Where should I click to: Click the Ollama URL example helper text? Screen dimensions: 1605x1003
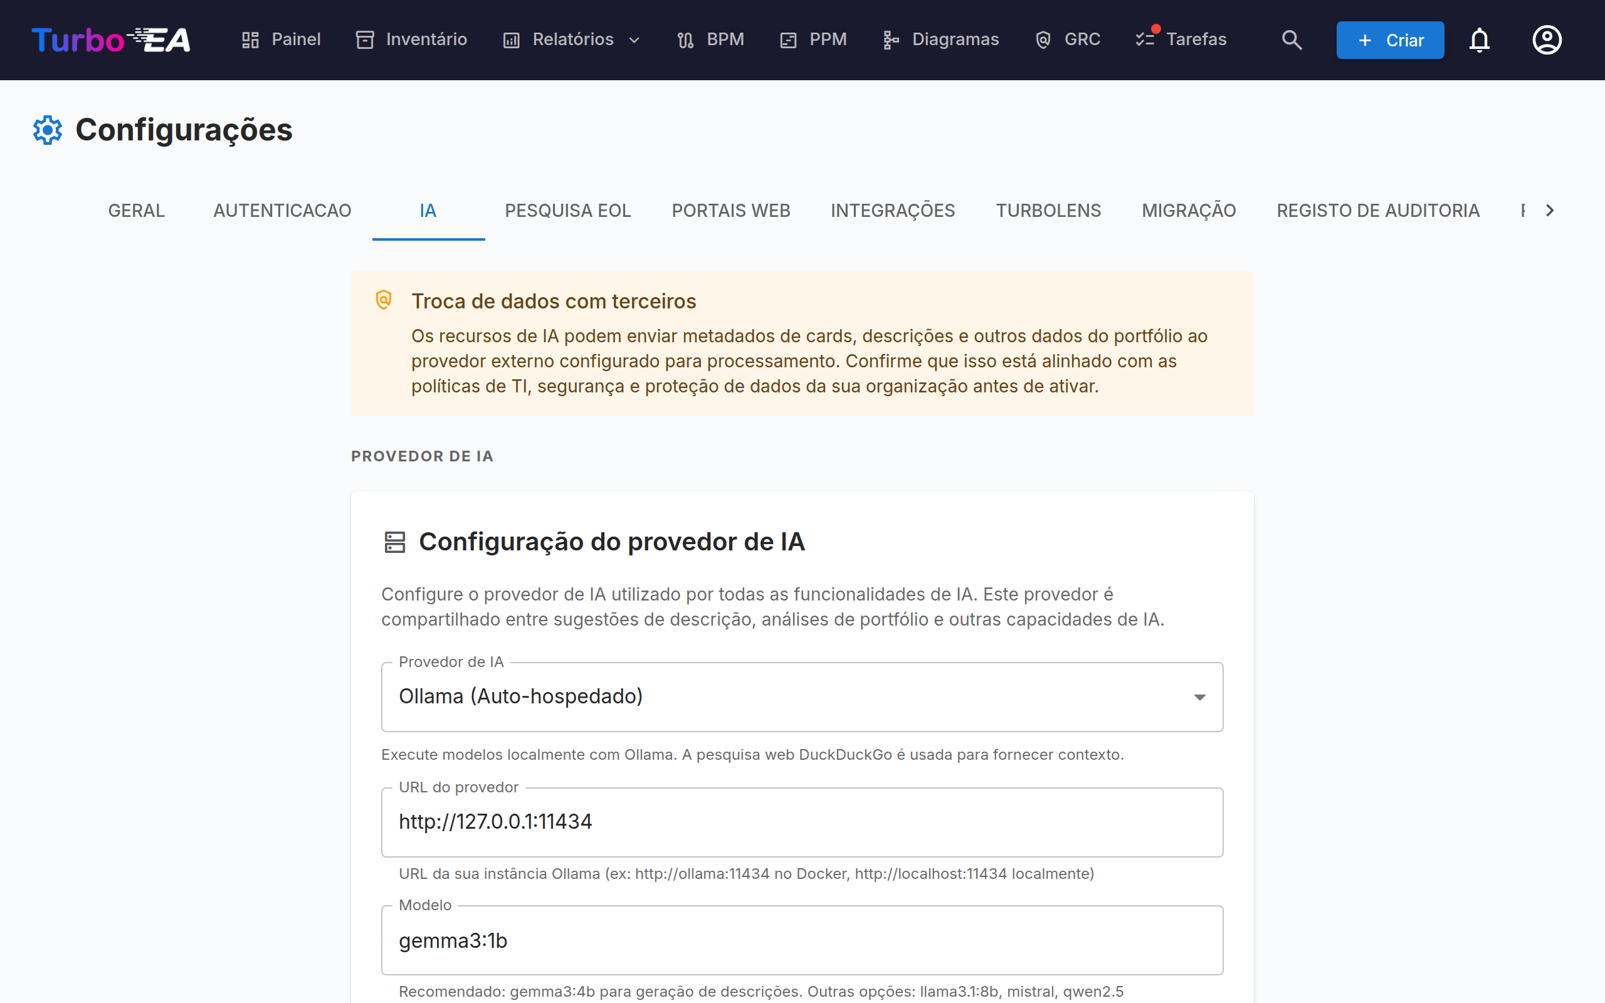746,874
